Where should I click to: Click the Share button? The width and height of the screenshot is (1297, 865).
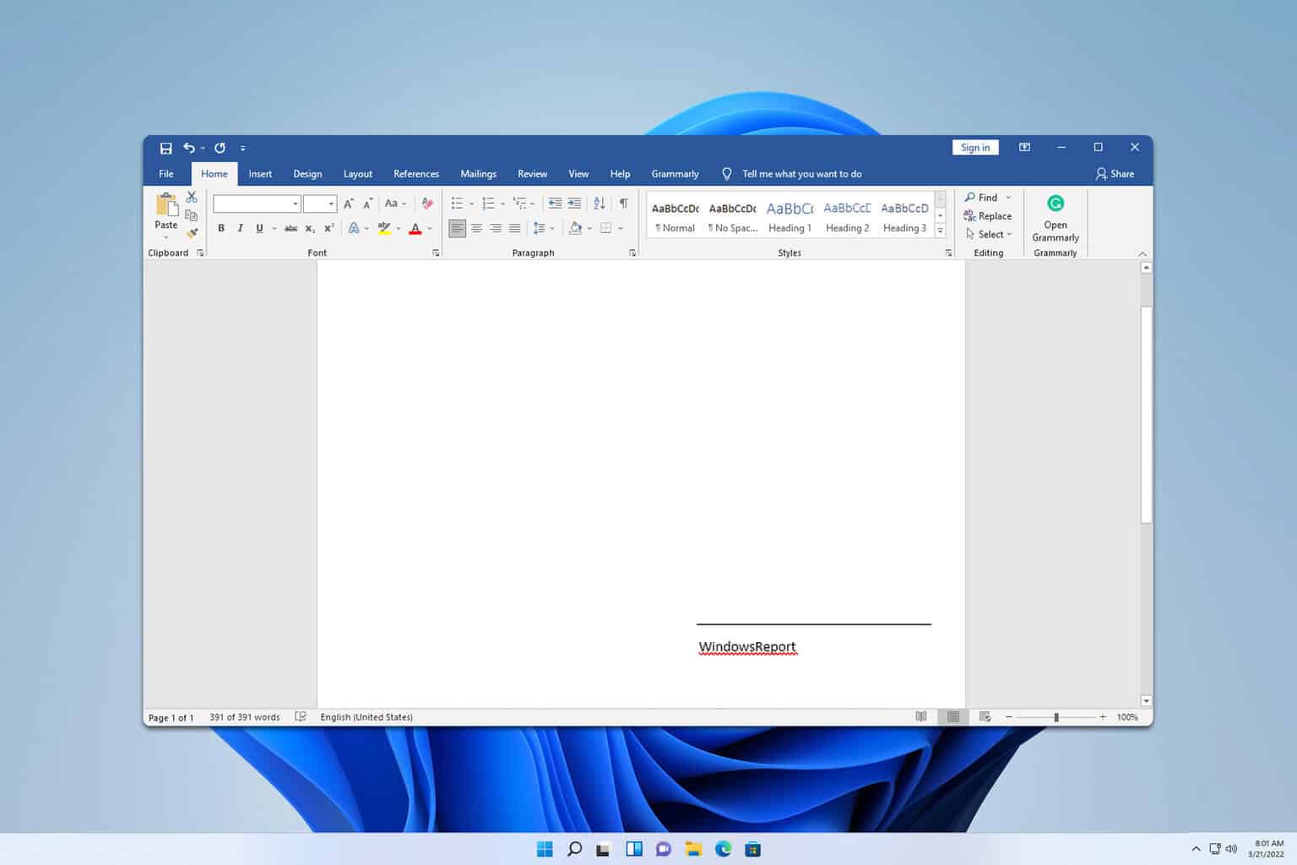[x=1115, y=174]
